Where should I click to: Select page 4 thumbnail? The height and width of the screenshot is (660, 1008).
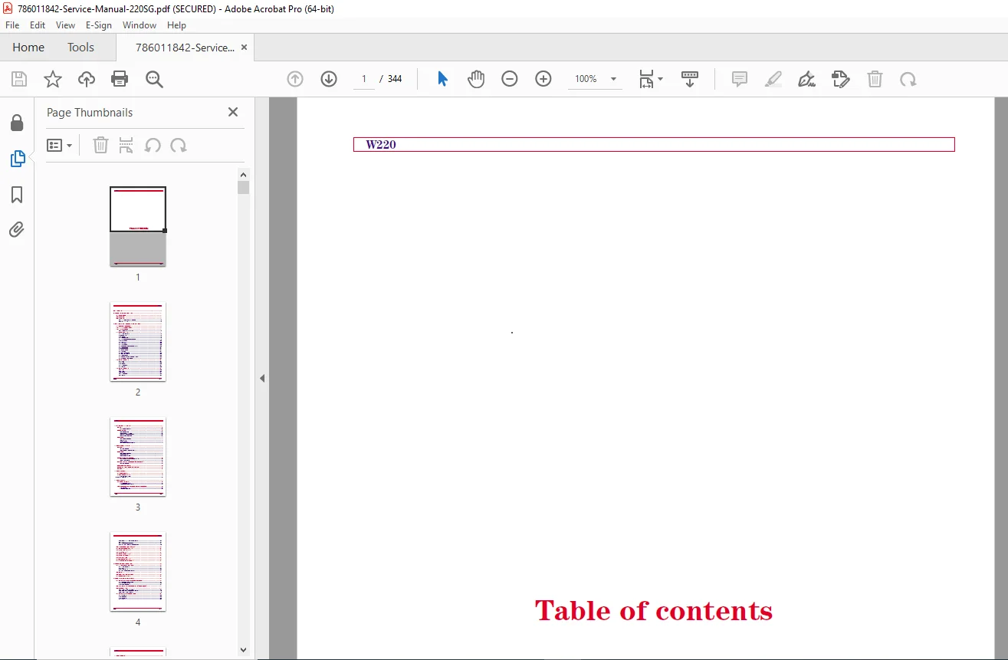(138, 571)
